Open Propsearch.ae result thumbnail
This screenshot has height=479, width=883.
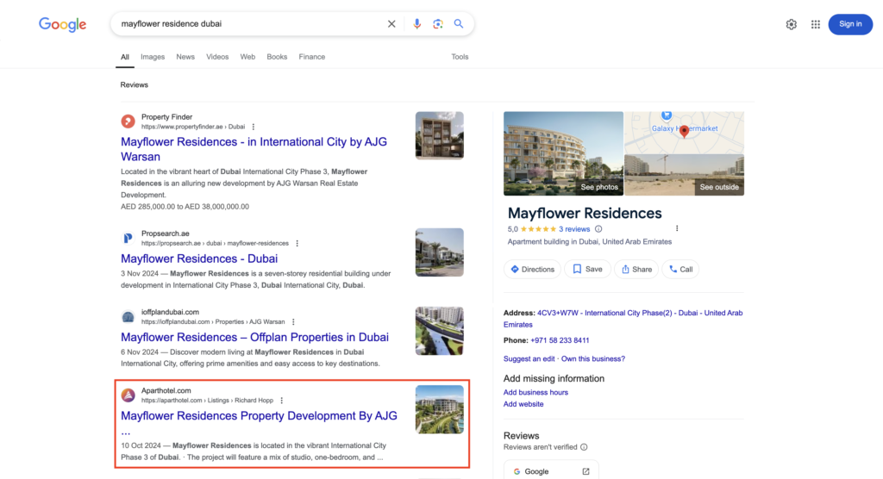pos(439,252)
